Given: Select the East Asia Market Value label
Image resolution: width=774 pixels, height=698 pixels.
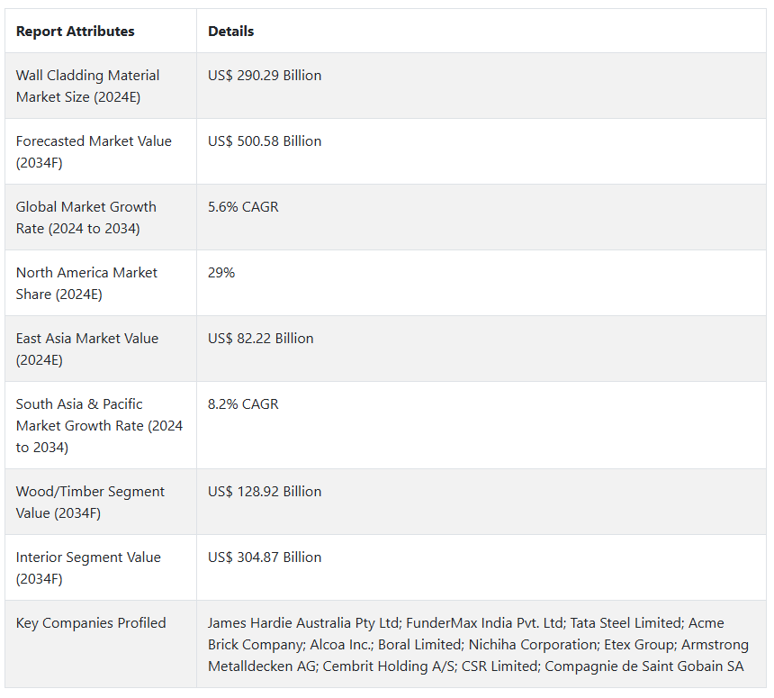Looking at the screenshot, I should click(87, 349).
